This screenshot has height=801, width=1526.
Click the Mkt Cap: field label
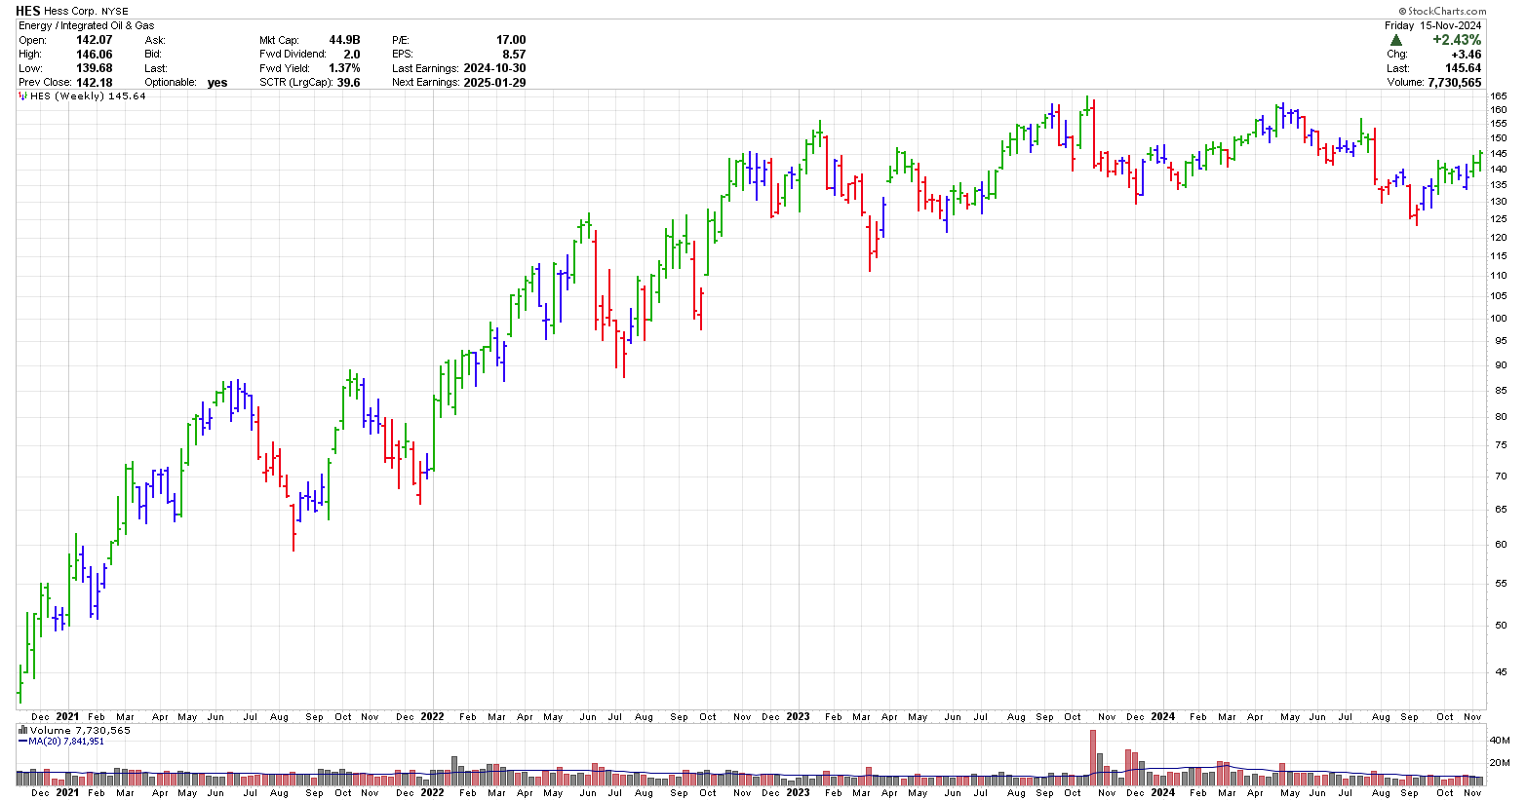tap(279, 41)
